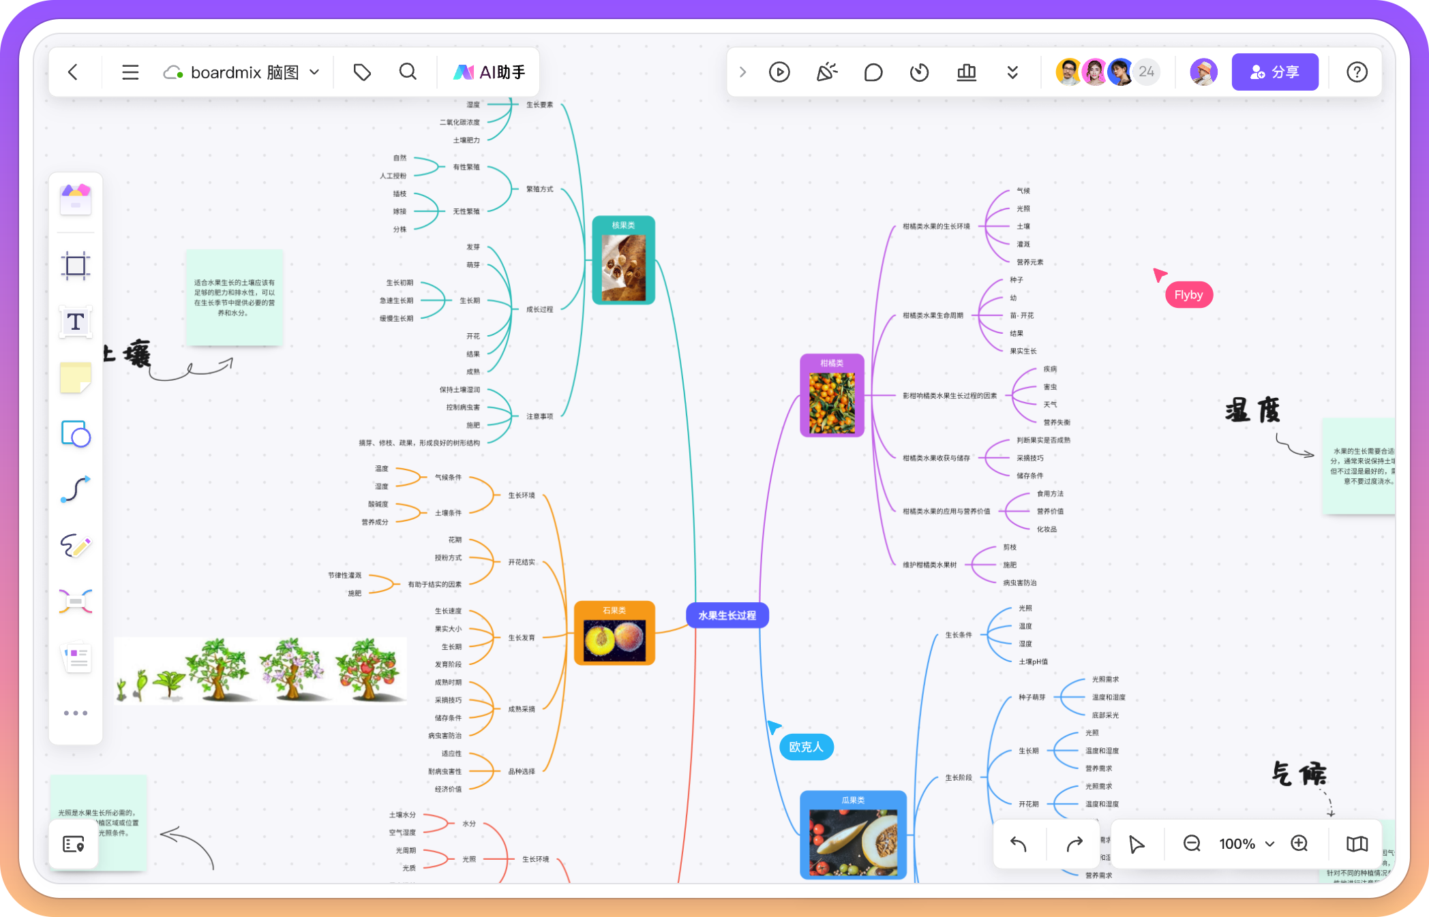This screenshot has width=1429, height=917.
Task: Select the sticky note tool
Action: [76, 377]
